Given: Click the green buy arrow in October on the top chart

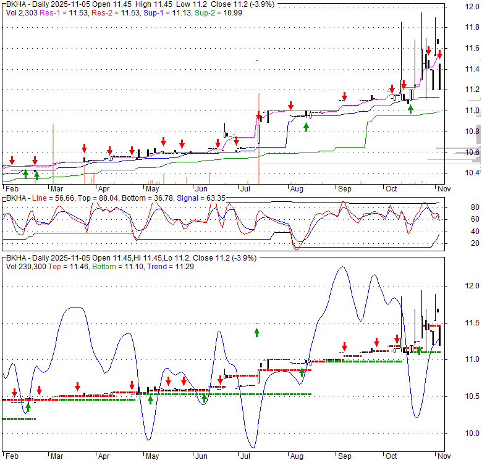Looking at the screenshot, I should 410,109.
